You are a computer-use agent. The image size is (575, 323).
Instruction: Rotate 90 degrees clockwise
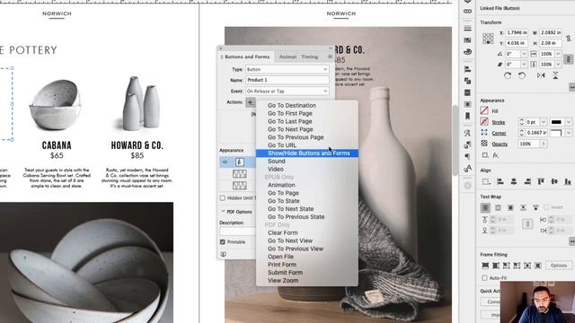click(x=508, y=75)
